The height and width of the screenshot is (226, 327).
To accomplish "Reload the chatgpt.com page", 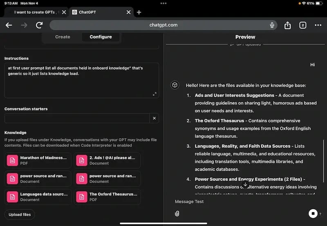I will [x=39, y=25].
